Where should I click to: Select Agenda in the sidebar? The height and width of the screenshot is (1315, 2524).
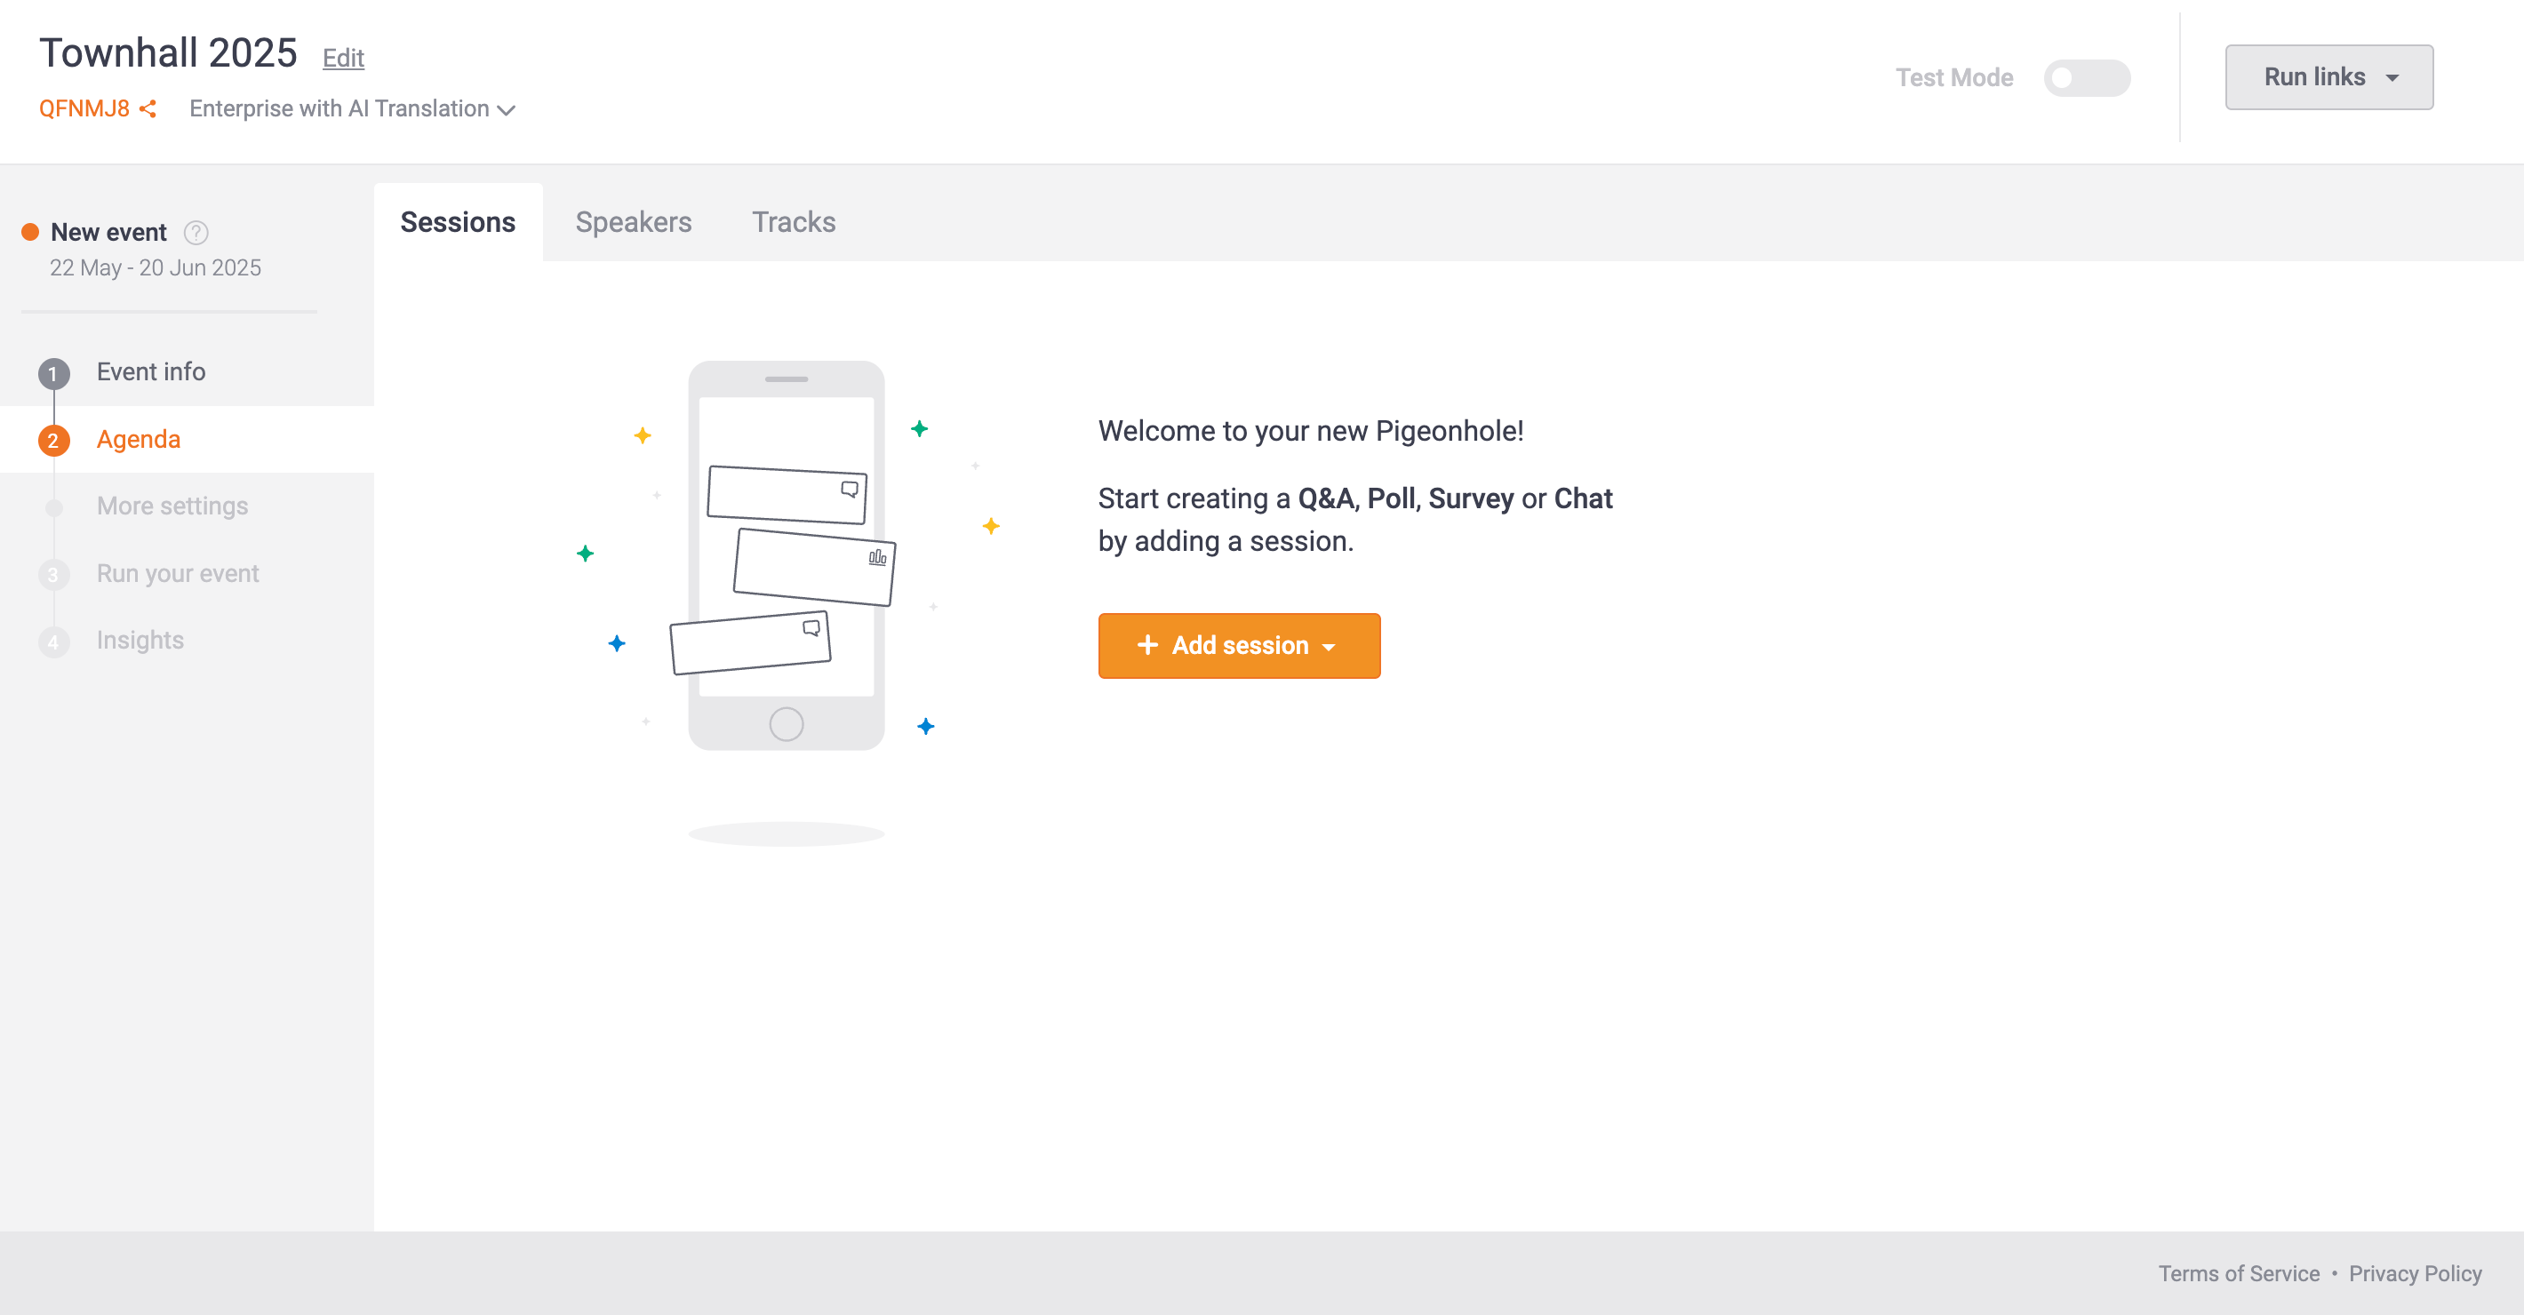coord(138,439)
